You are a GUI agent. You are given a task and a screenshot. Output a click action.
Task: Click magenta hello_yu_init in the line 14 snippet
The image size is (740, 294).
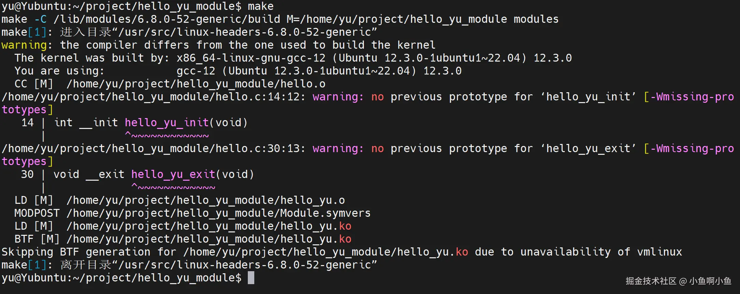(x=167, y=122)
